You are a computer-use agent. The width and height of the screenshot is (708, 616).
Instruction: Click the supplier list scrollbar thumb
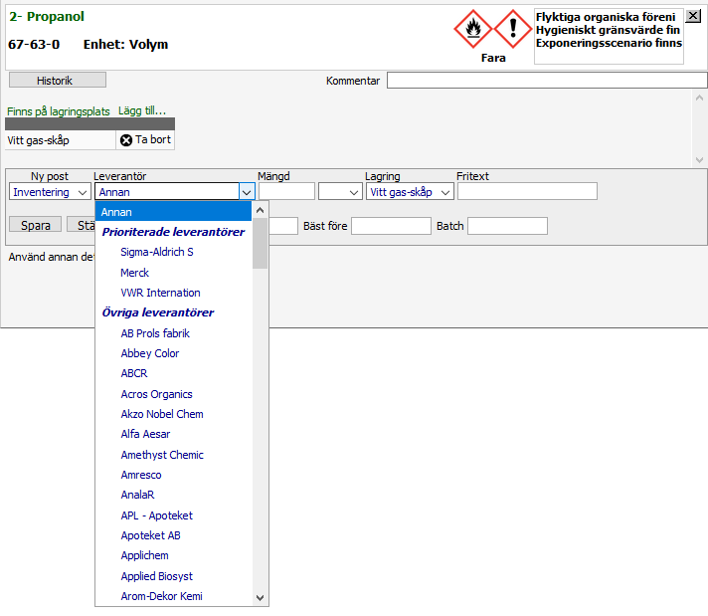pyautogui.click(x=260, y=243)
